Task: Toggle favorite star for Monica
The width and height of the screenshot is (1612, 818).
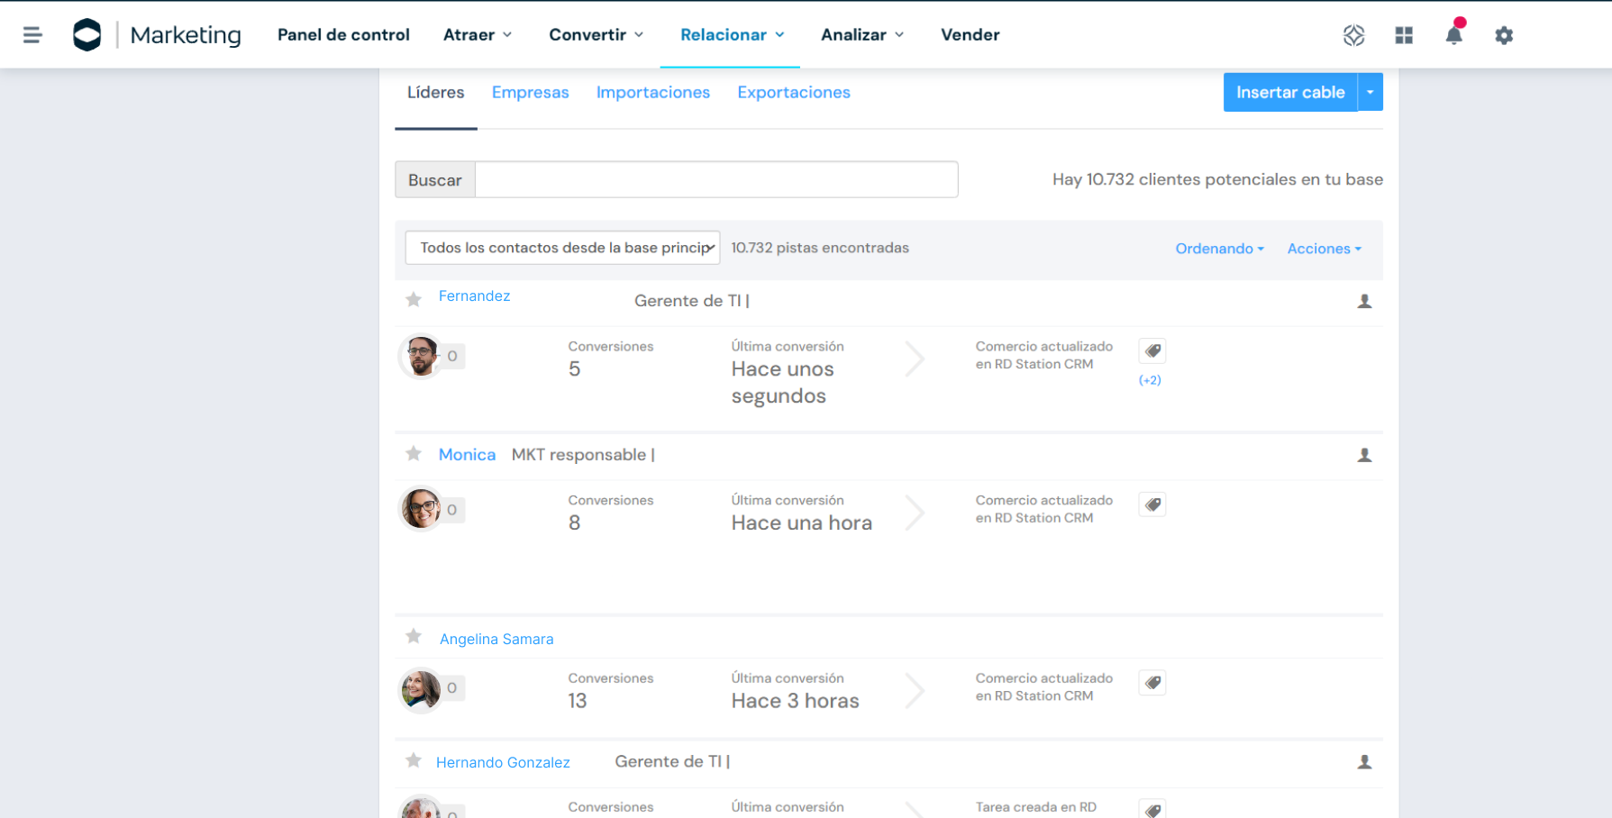Action: (414, 453)
